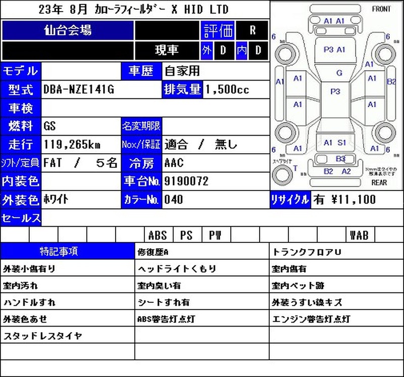
Task: Click the WAB equipment cell
Action: point(360,234)
